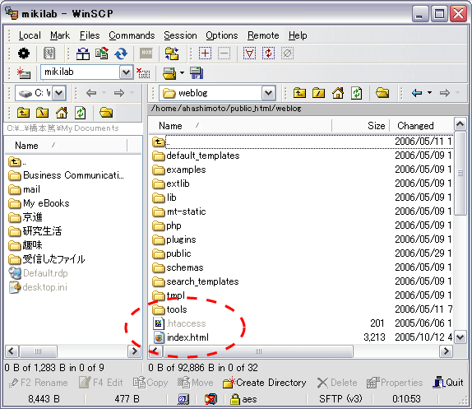
Task: Open Preferences gear icon in toolbar
Action: (x=24, y=53)
